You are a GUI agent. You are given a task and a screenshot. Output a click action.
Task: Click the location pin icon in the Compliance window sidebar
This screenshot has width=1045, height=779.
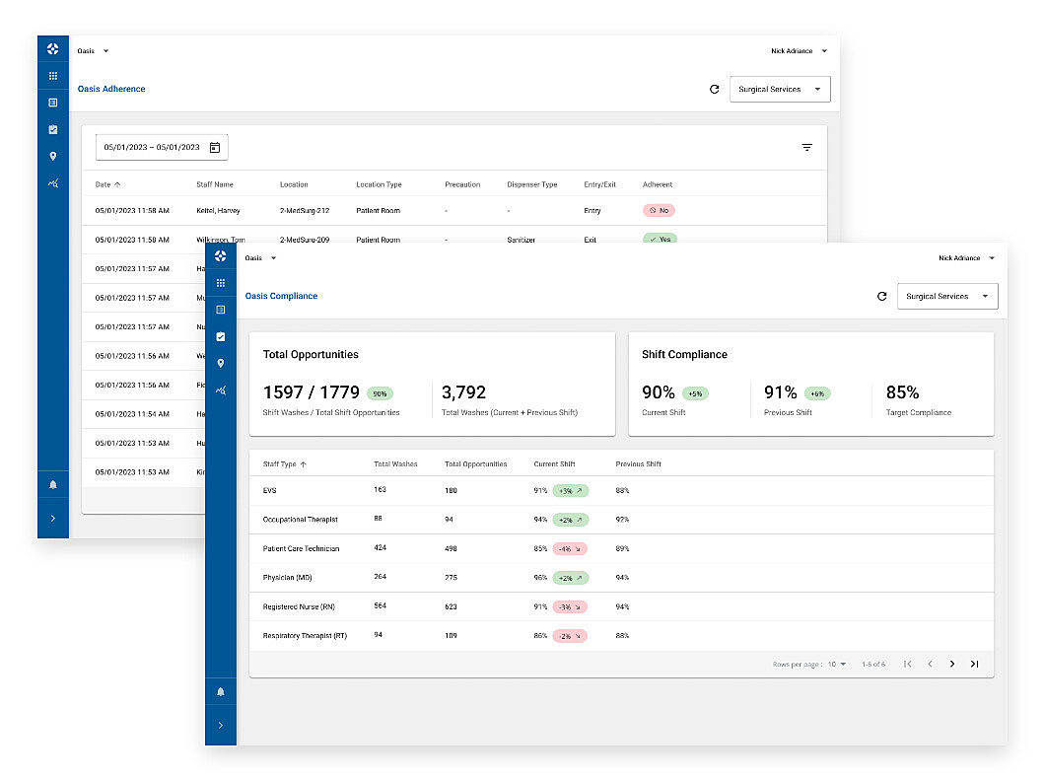point(220,363)
